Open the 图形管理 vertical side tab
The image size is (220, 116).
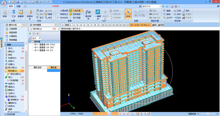[x=1, y=43]
